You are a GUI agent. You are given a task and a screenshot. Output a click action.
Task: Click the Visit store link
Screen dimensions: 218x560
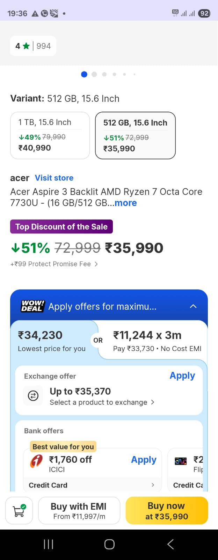click(54, 178)
